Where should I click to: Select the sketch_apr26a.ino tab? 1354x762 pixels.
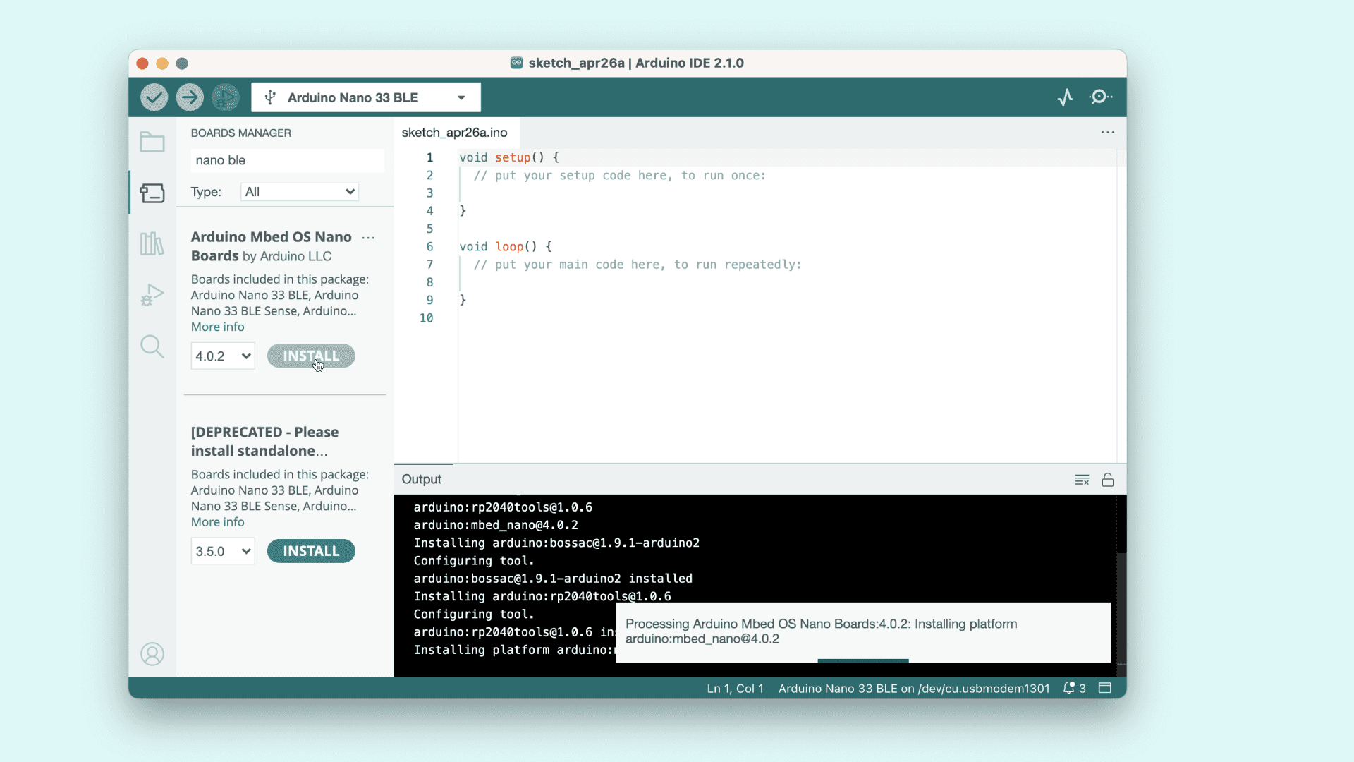[455, 133]
